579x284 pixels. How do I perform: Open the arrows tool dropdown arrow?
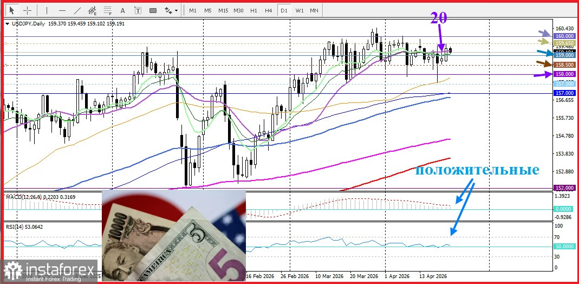click(x=177, y=11)
